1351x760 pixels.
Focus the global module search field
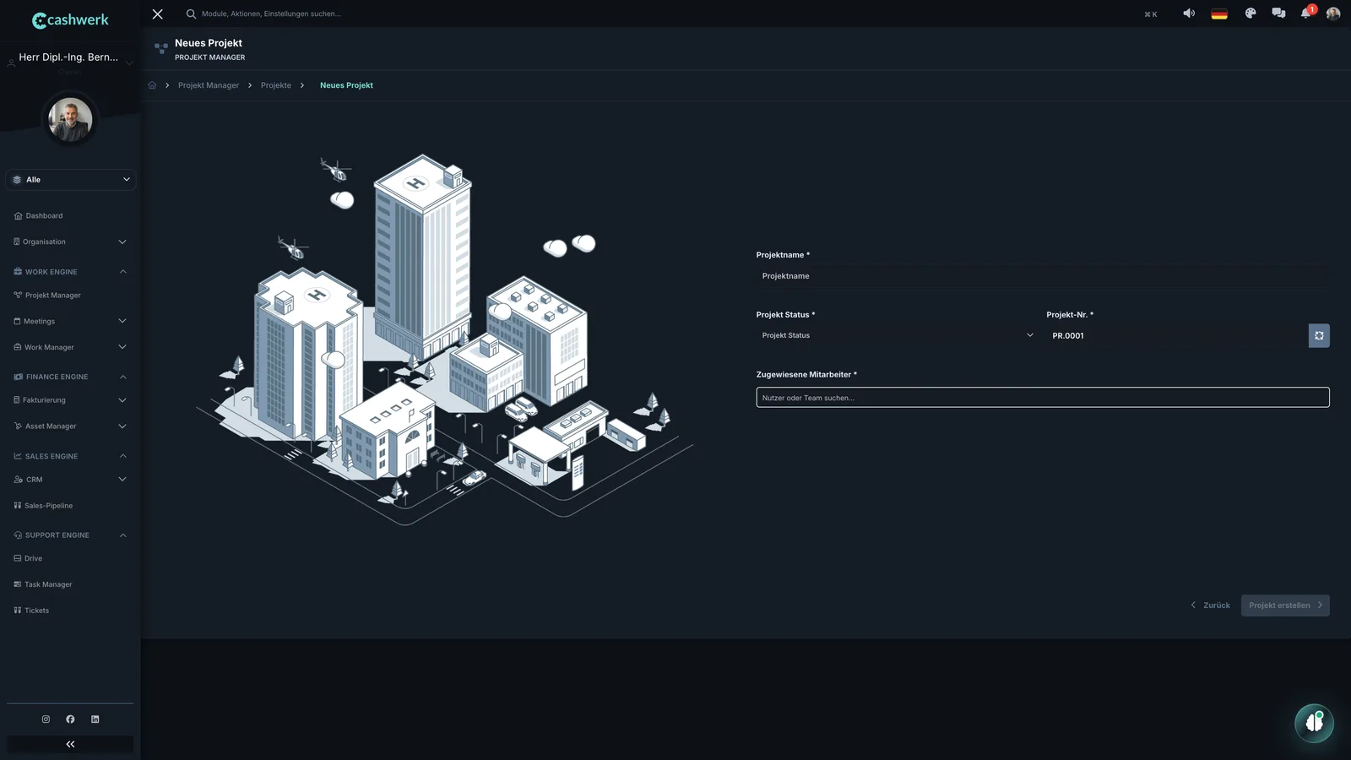coord(270,14)
